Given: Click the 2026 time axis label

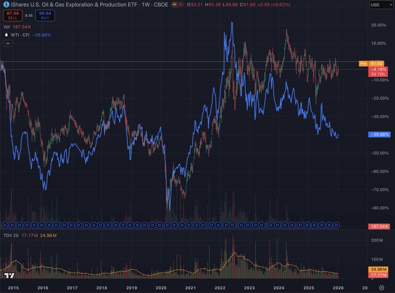Looking at the screenshot, I should click(338, 288).
